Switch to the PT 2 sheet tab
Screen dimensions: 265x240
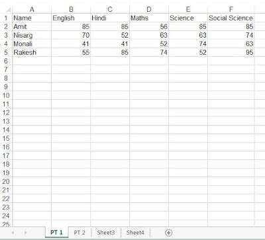coord(79,233)
